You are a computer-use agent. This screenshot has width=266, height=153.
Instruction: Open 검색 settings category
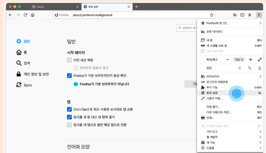23,63
